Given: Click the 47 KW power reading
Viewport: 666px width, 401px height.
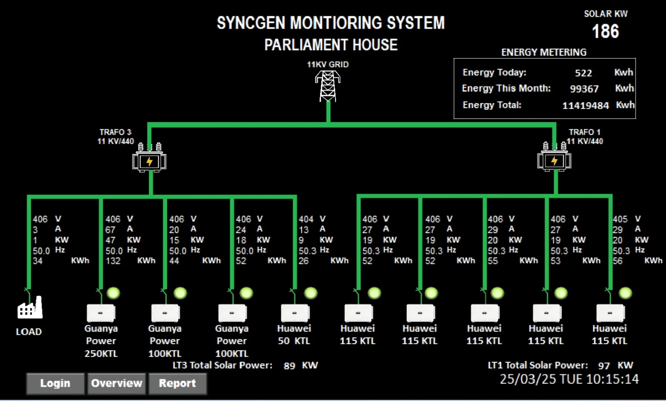Looking at the screenshot, I should (x=110, y=240).
